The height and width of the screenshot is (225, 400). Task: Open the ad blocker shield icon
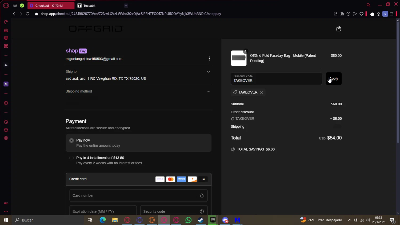click(x=348, y=14)
